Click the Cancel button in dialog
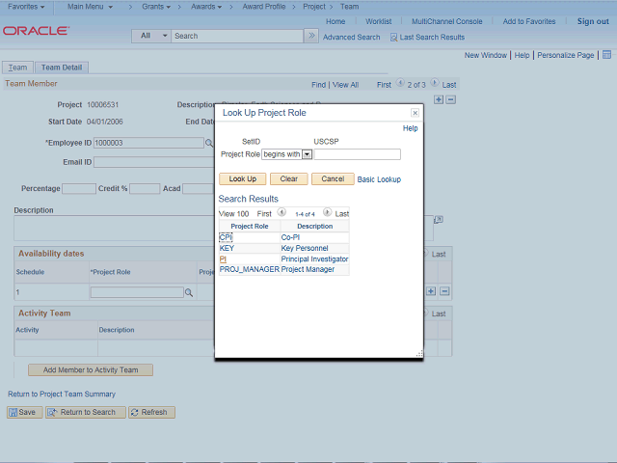This screenshot has height=463, width=617. click(x=332, y=179)
